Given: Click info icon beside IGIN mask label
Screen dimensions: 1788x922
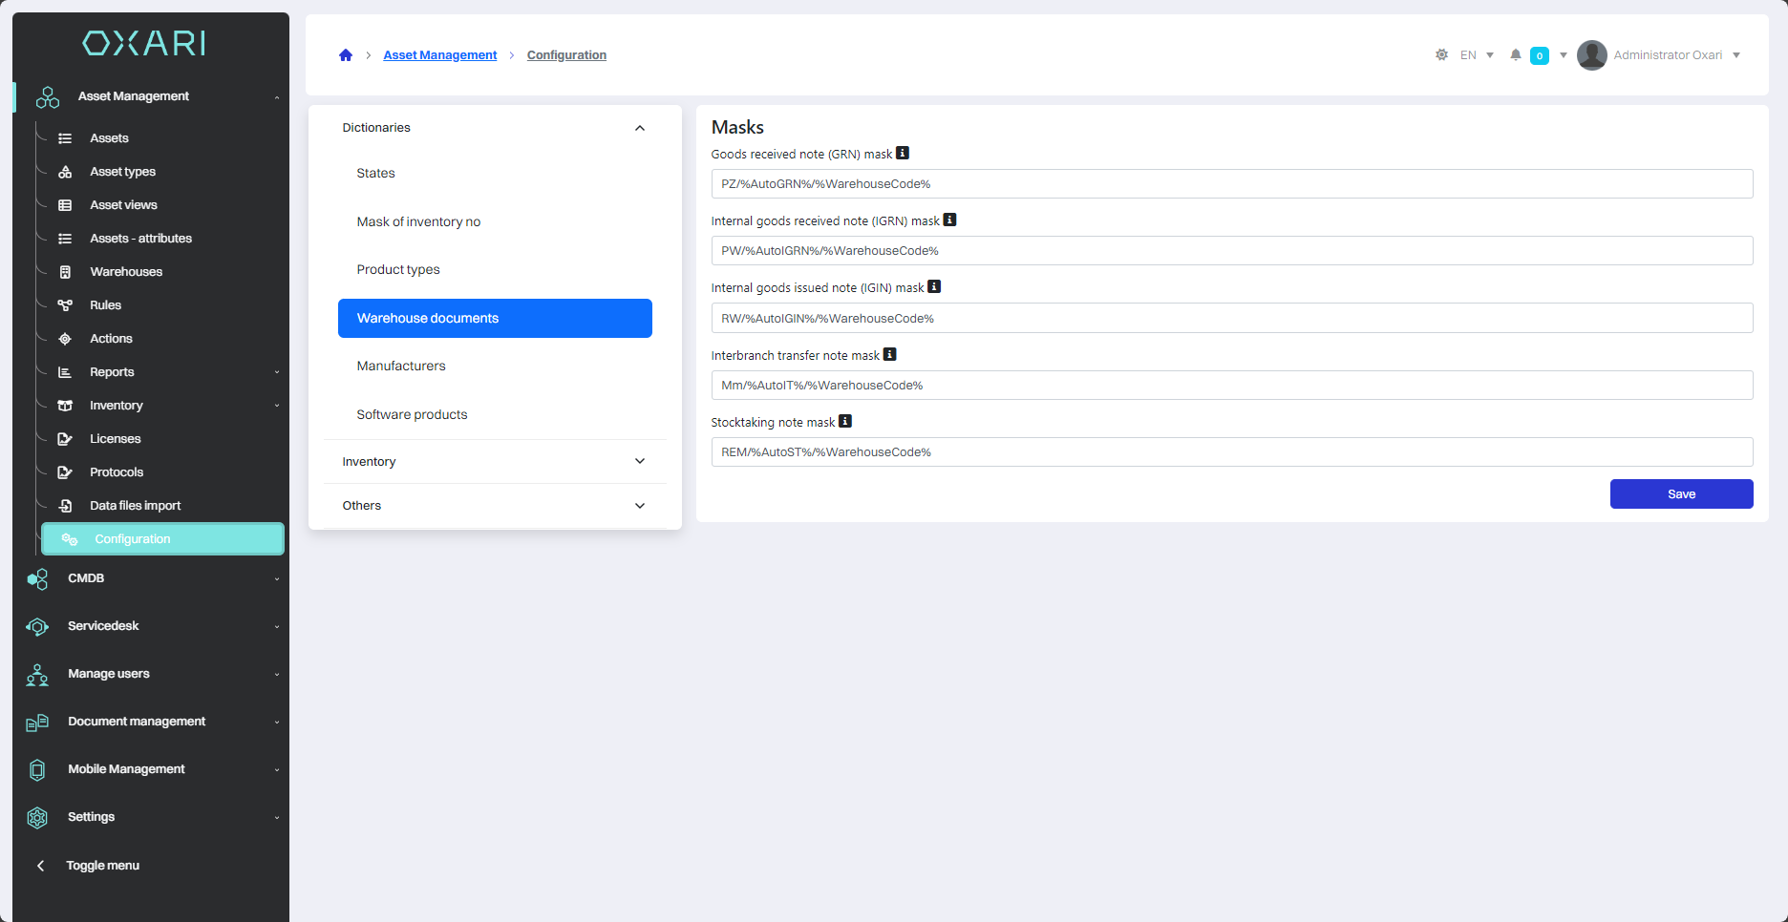Looking at the screenshot, I should [934, 286].
